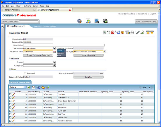Image resolution: width=161 pixels, height=127 pixels.
Task: Select the checkbox for Holly Bush row
Action: 10,108
